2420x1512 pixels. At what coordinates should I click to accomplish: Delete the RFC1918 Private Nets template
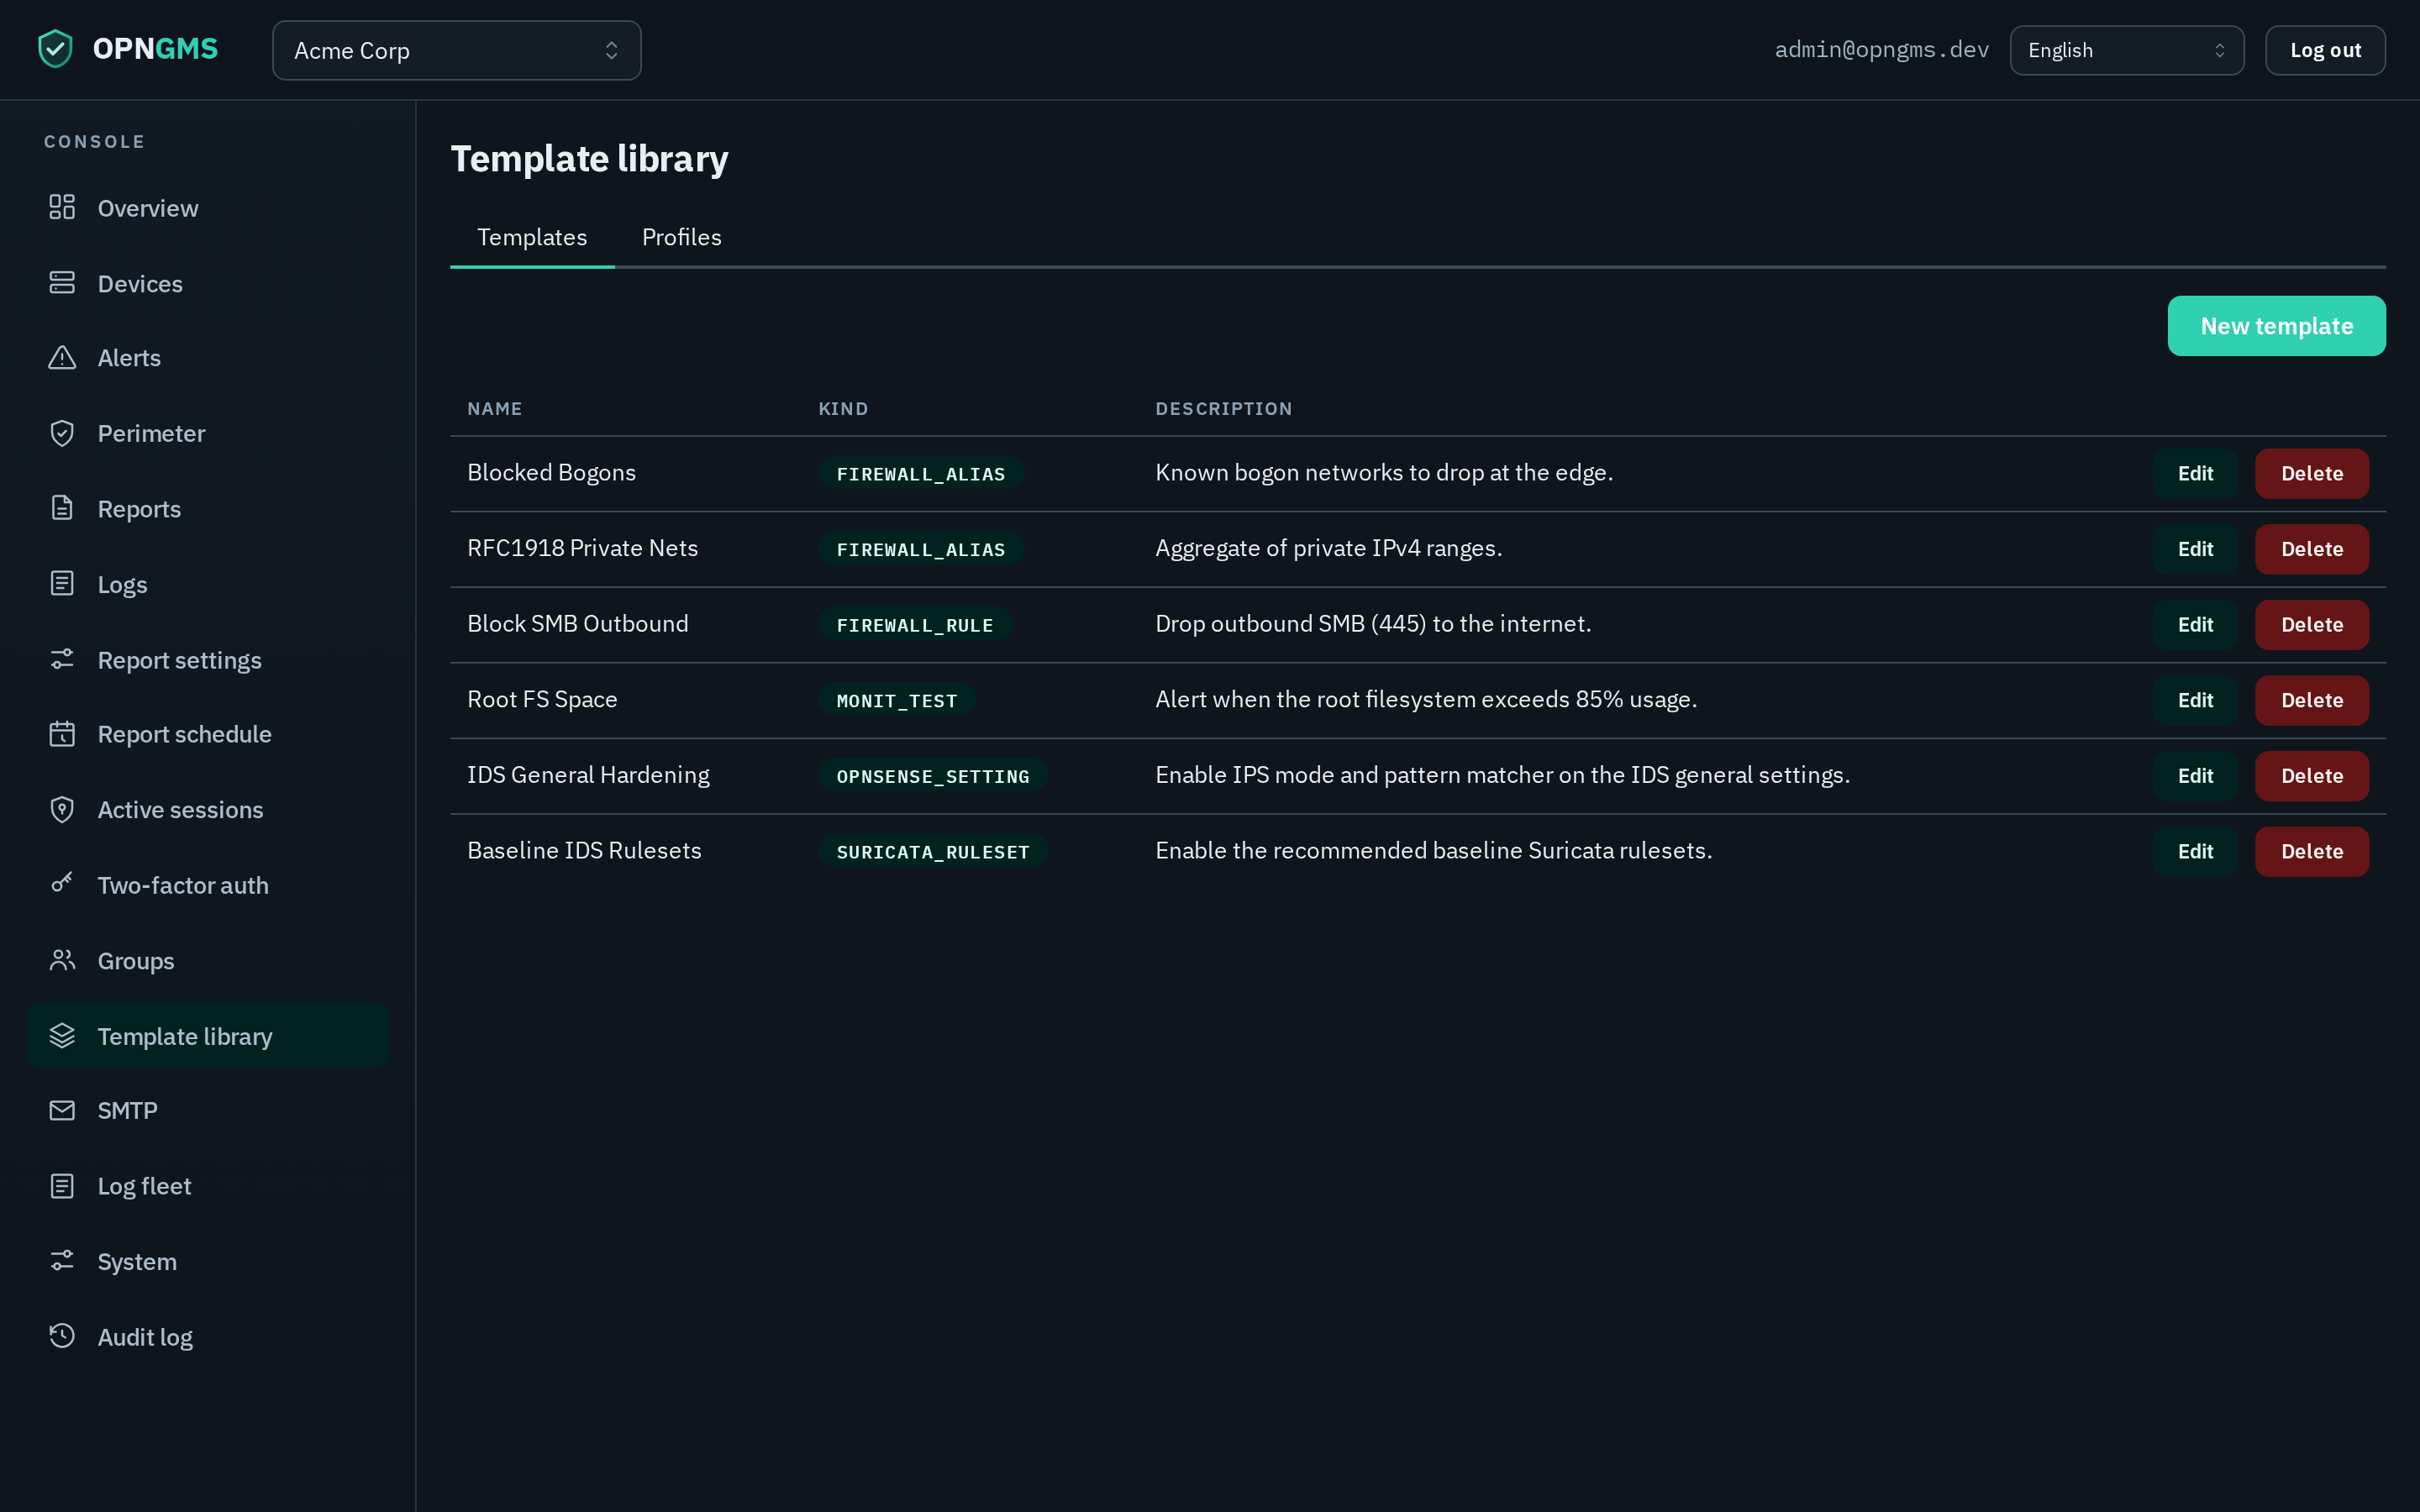point(2311,549)
